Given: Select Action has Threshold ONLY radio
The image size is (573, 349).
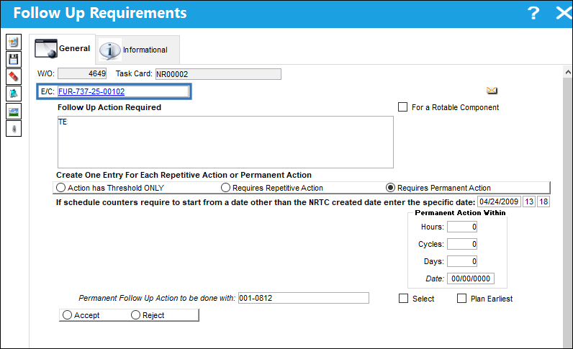Looking at the screenshot, I should (x=60, y=188).
